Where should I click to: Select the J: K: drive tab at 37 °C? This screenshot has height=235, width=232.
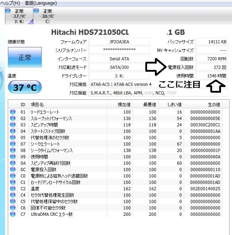pyautogui.click(x=19, y=16)
